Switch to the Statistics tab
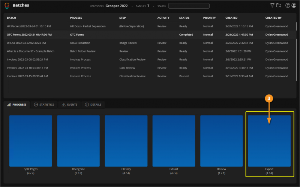The width and height of the screenshot is (300, 187). (44, 105)
